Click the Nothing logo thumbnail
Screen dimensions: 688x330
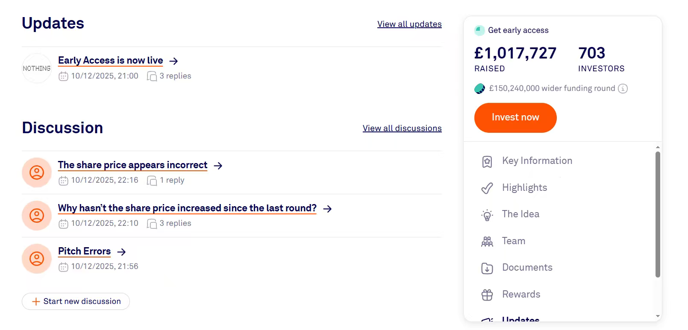(37, 68)
